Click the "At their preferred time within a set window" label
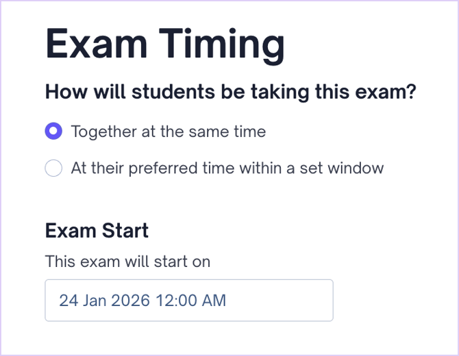This screenshot has width=459, height=356. point(227,168)
